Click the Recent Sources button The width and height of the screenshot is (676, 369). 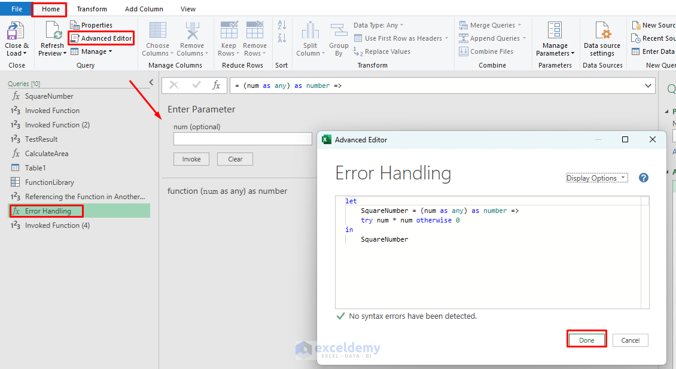click(x=654, y=38)
